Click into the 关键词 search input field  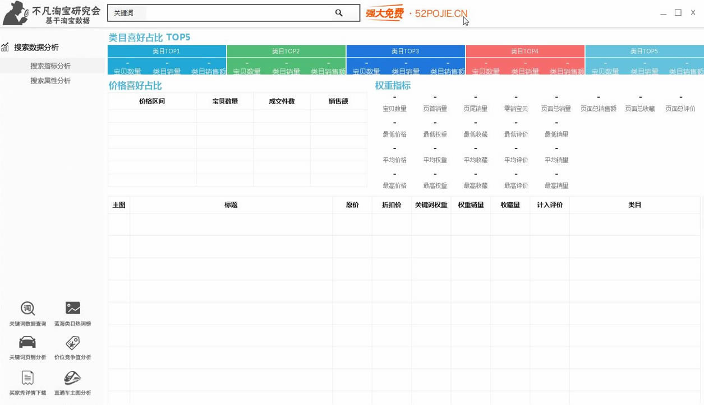pyautogui.click(x=236, y=13)
